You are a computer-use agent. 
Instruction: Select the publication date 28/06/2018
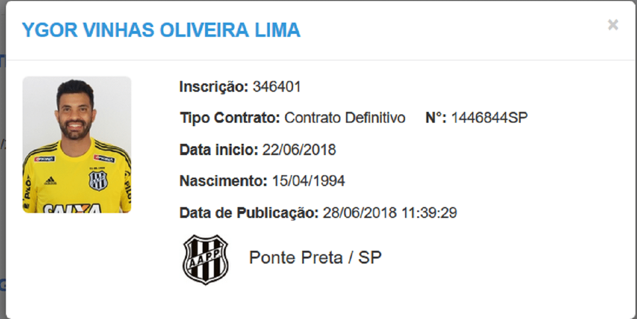pos(359,213)
